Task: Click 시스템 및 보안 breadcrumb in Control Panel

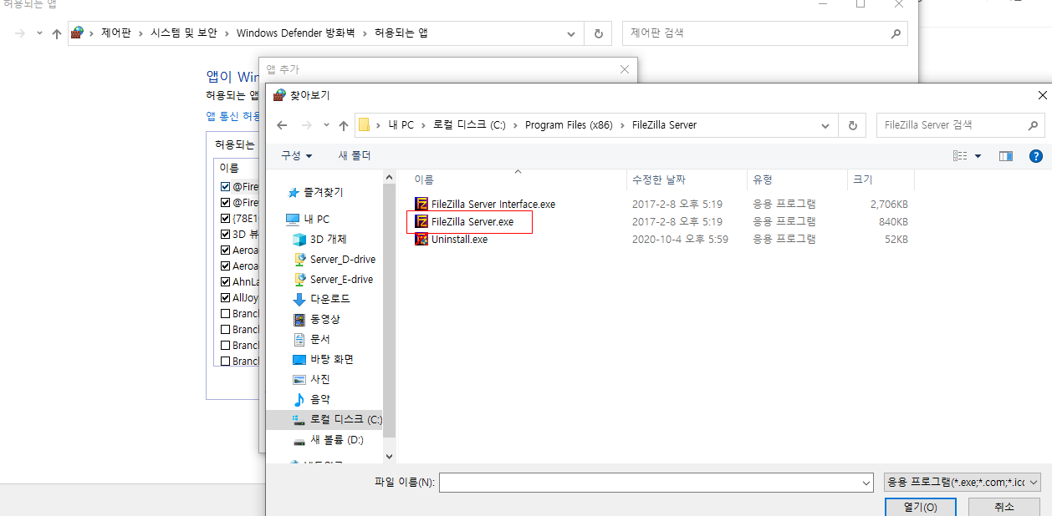Action: (184, 33)
